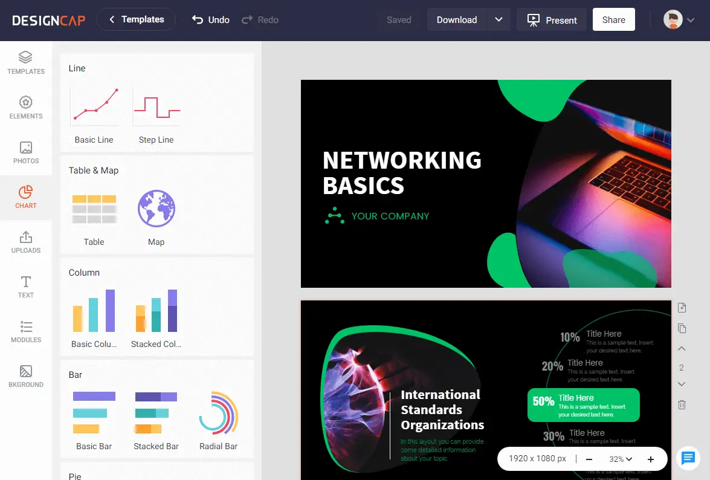This screenshot has height=480, width=710.
Task: Open the Text tool panel
Action: pyautogui.click(x=26, y=287)
